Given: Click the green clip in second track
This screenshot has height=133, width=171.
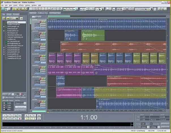Looking at the screenshot, I should coord(93,36).
